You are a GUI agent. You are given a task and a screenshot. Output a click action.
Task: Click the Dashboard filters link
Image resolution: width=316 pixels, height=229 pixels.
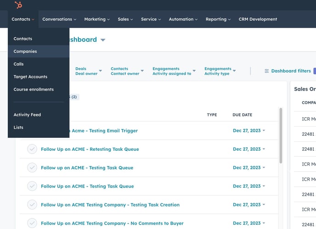click(291, 71)
